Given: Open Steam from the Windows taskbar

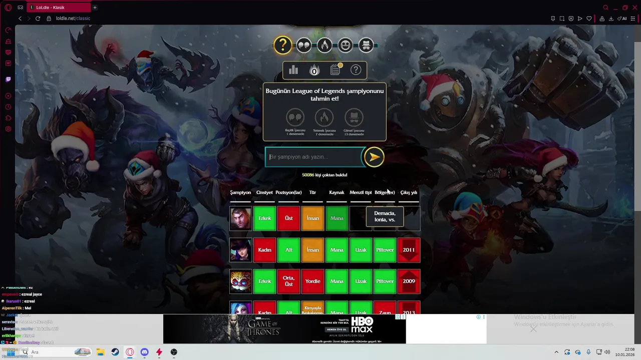Looking at the screenshot, I should [115, 352].
